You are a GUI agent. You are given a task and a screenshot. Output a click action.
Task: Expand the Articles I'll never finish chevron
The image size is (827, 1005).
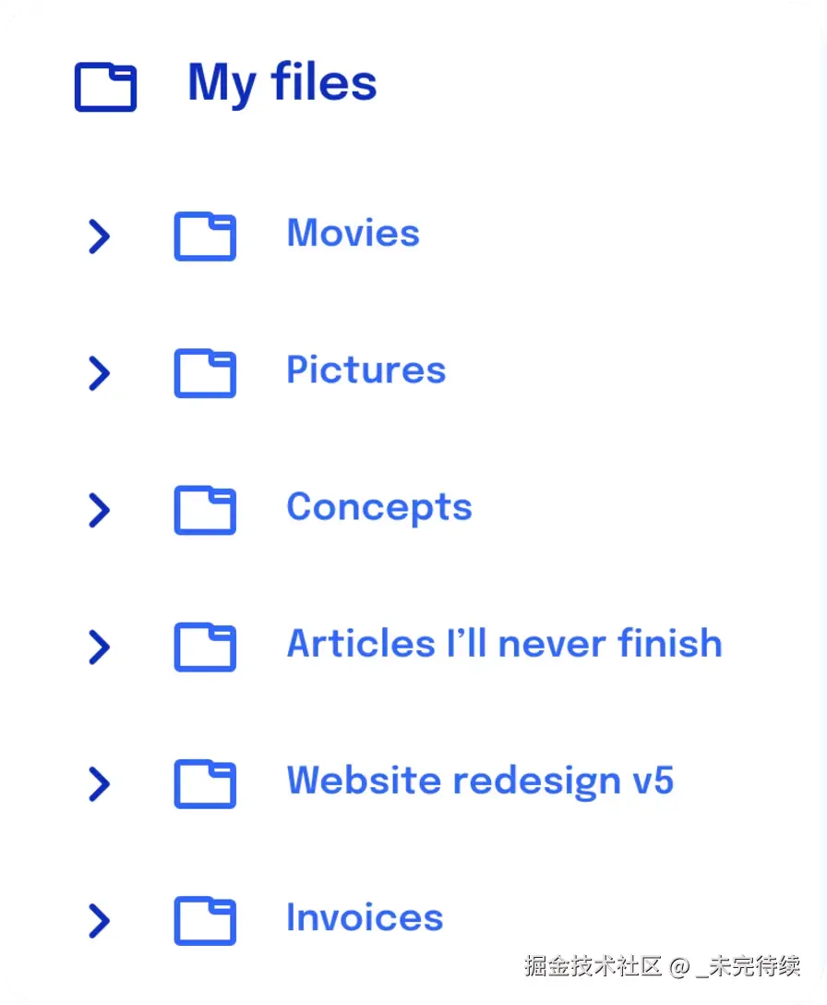[99, 647]
